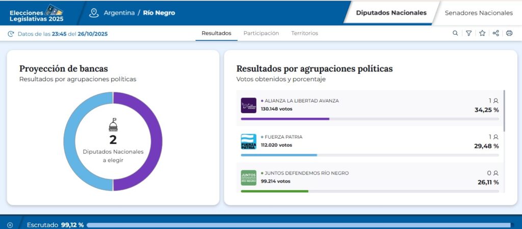Open the Participación tab

pos(261,33)
